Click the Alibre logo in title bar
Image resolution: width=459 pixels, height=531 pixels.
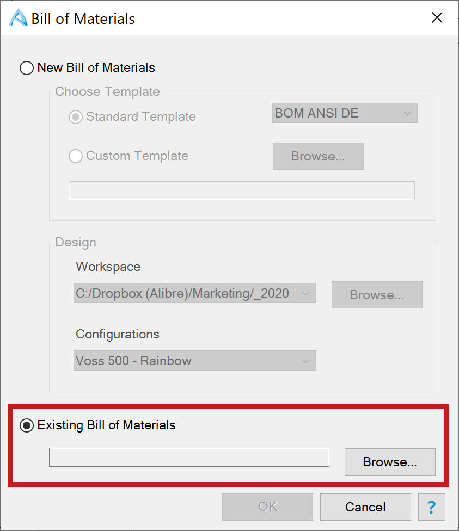[x=19, y=18]
